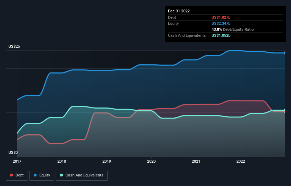Select the Equity end-point marker on chart
Image resolution: width=291 pixels, height=186 pixels.
tap(285, 53)
